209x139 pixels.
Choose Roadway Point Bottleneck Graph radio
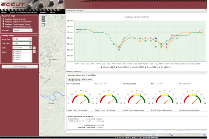click(3, 26)
